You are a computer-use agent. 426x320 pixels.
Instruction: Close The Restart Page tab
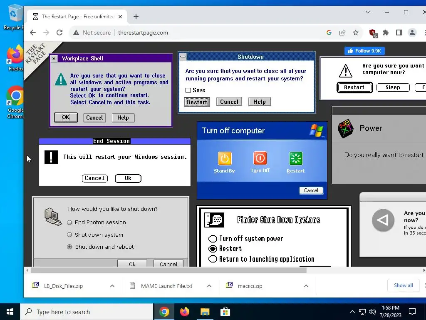pyautogui.click(x=120, y=17)
